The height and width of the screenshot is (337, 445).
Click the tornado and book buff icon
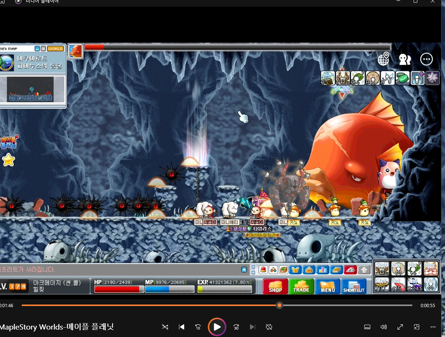point(328,78)
